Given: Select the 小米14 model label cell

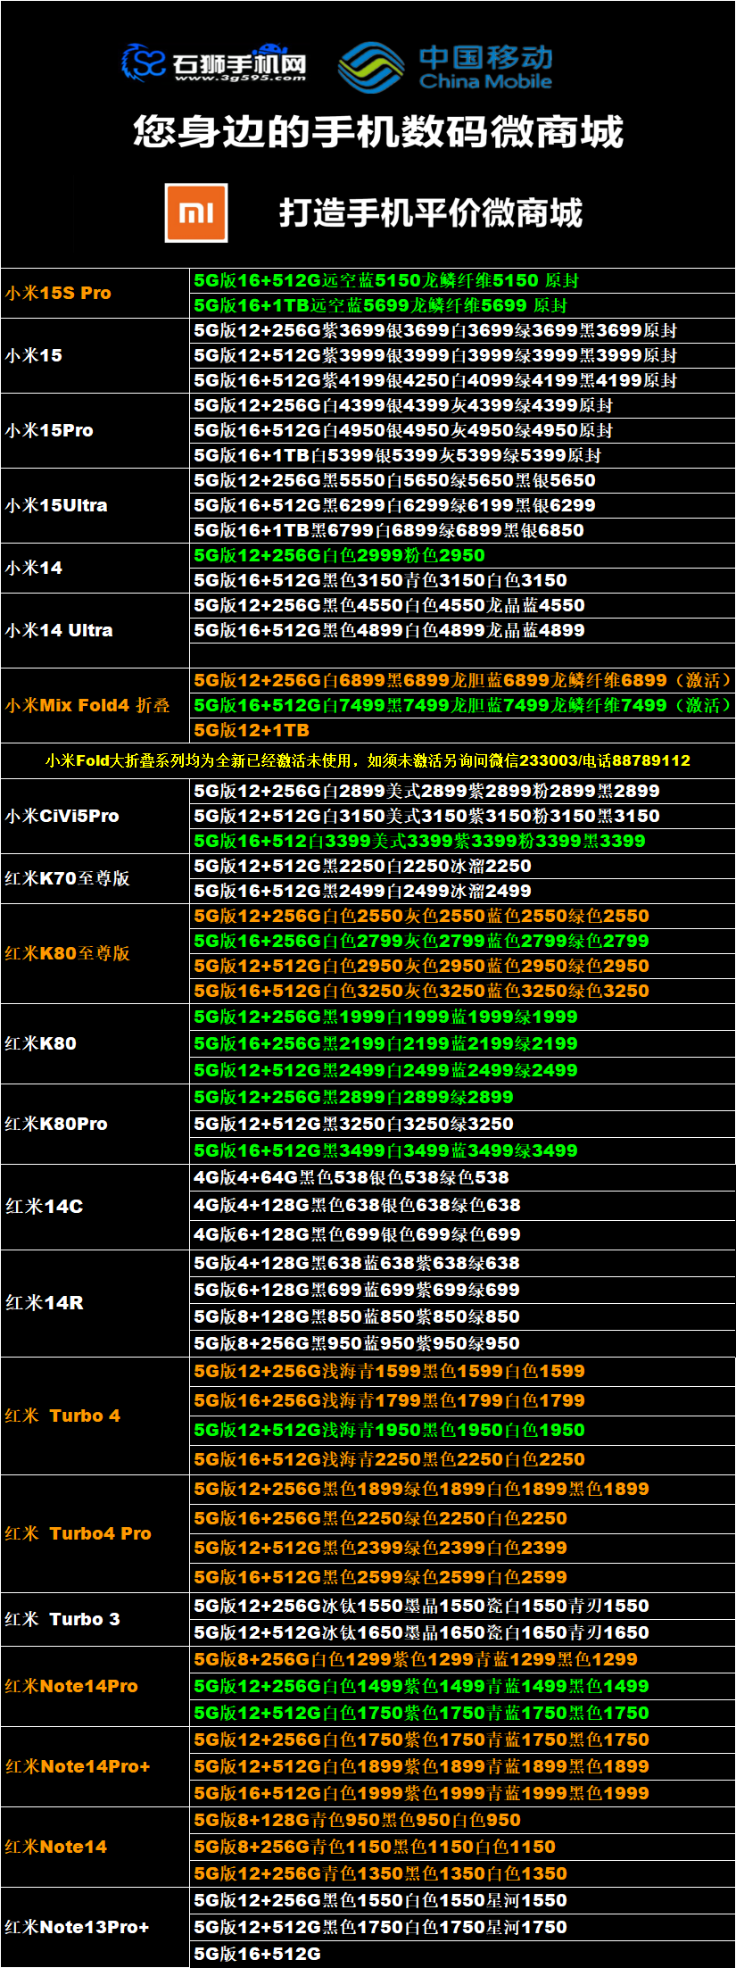Looking at the screenshot, I should click(x=95, y=568).
